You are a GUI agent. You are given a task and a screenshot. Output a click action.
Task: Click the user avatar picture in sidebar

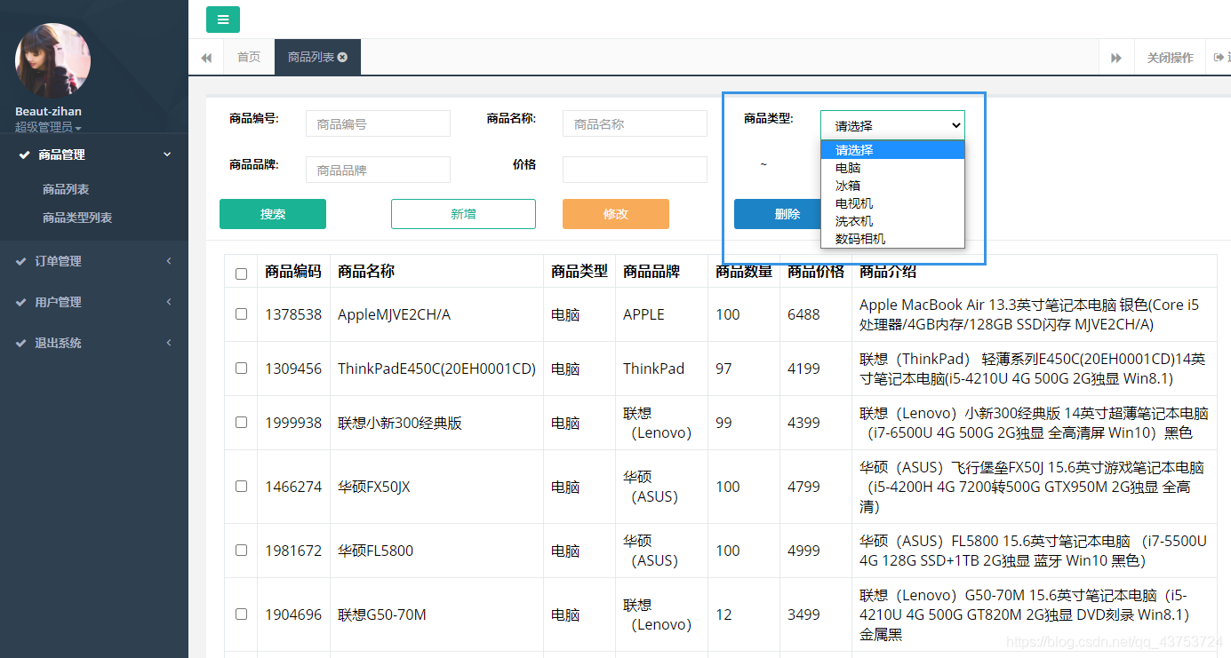pos(52,60)
